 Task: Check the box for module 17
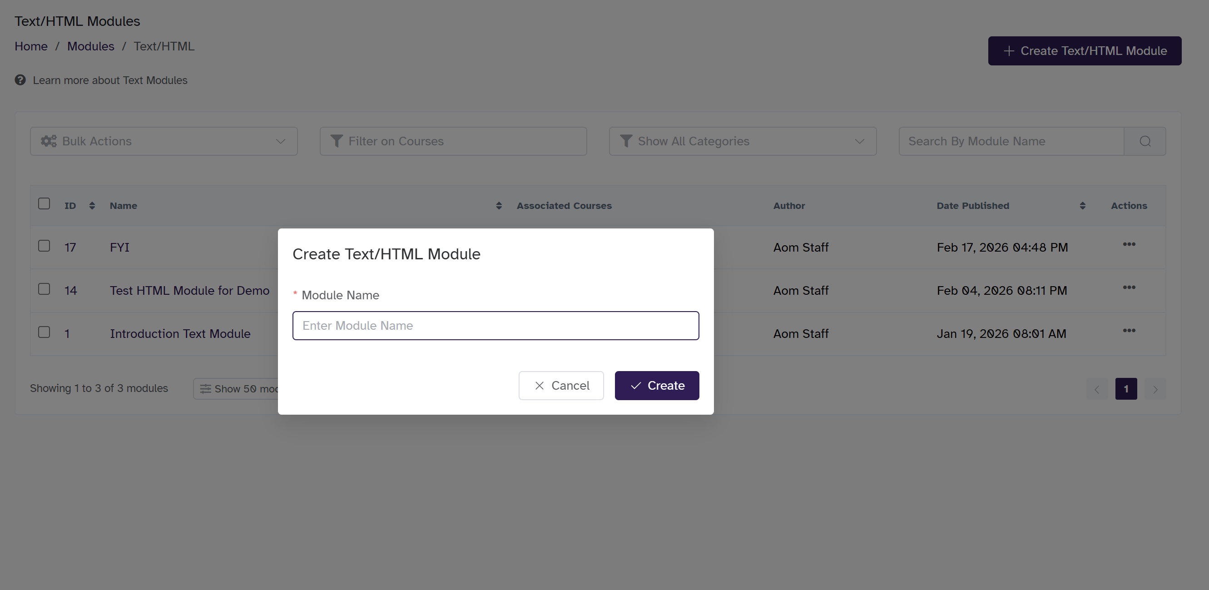coord(44,246)
